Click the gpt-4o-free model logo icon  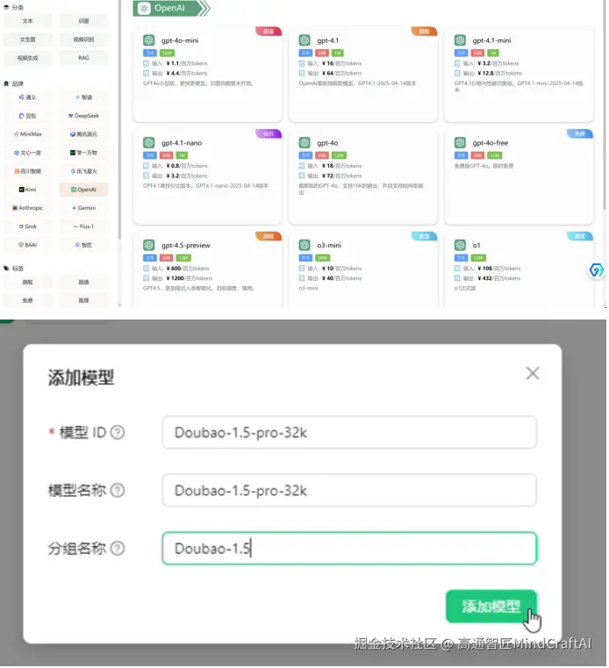click(x=460, y=143)
